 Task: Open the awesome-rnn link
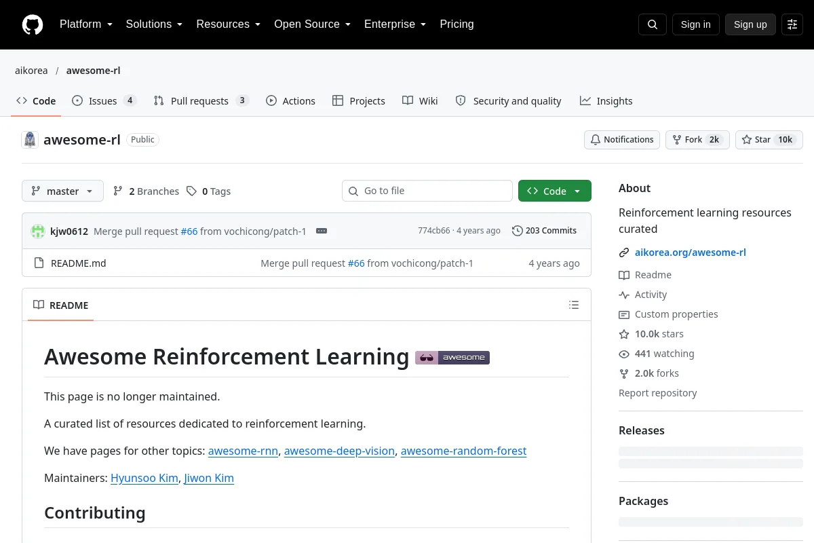point(244,451)
